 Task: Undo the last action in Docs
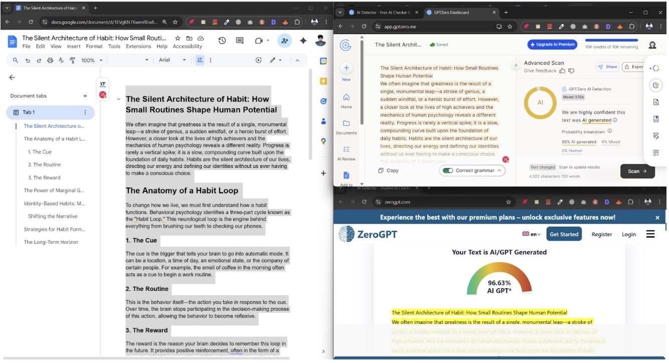click(x=27, y=60)
